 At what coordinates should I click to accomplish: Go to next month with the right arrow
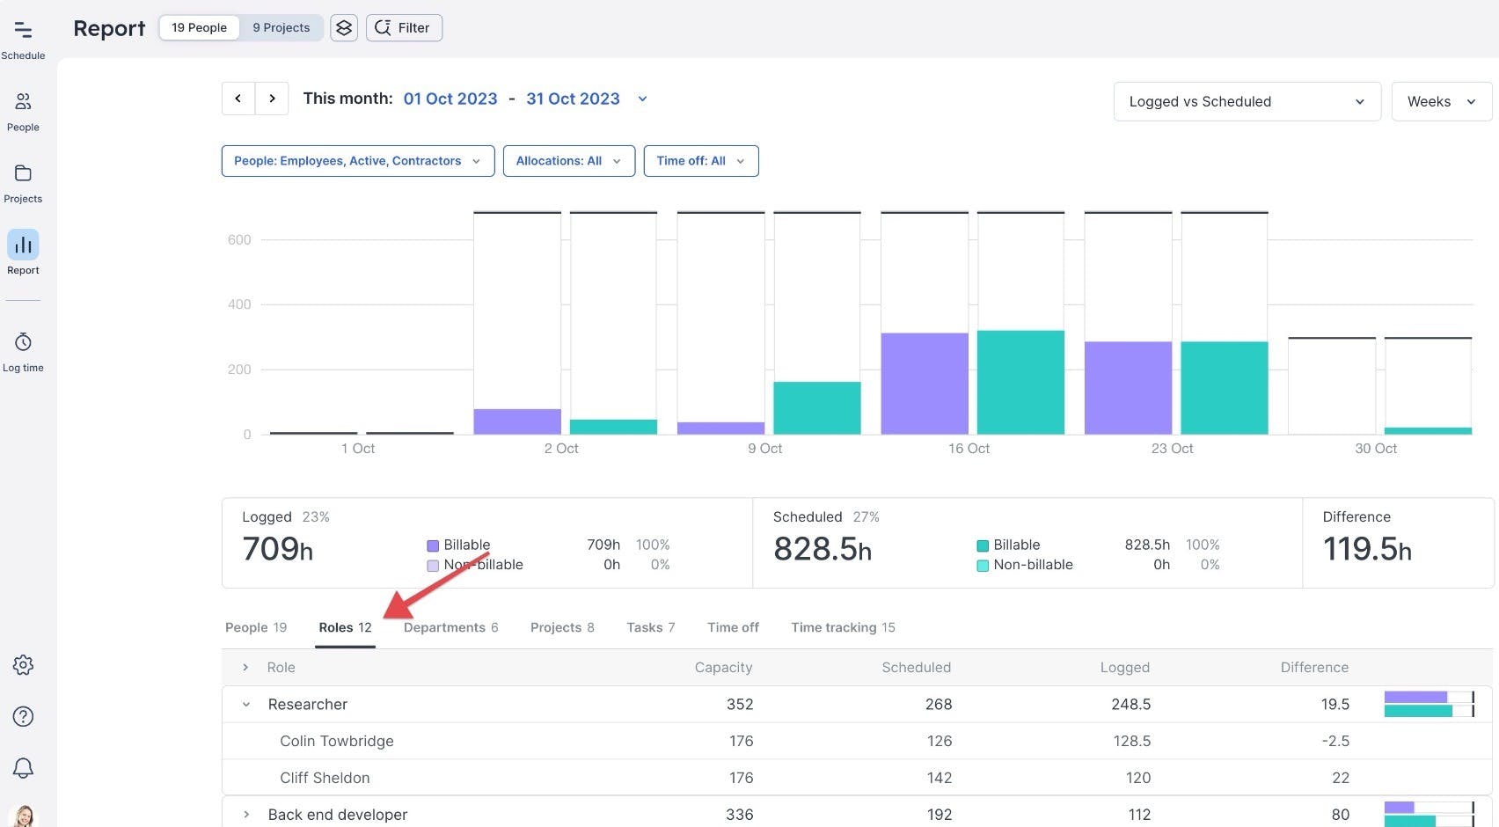tap(272, 98)
